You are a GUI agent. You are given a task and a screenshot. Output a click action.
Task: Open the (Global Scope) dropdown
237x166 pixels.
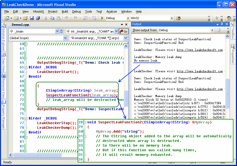(65, 38)
